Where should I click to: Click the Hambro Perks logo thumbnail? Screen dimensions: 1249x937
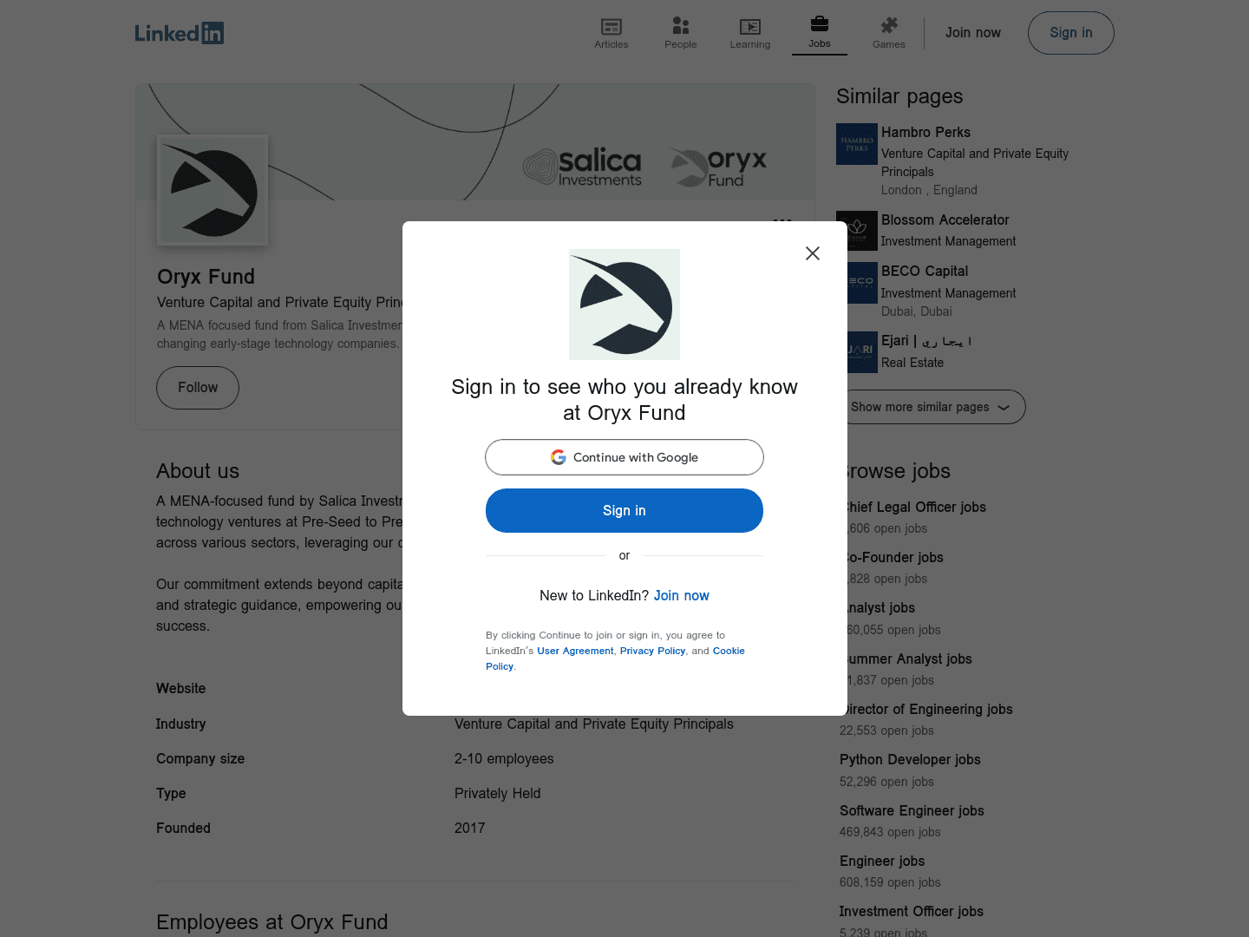(856, 144)
